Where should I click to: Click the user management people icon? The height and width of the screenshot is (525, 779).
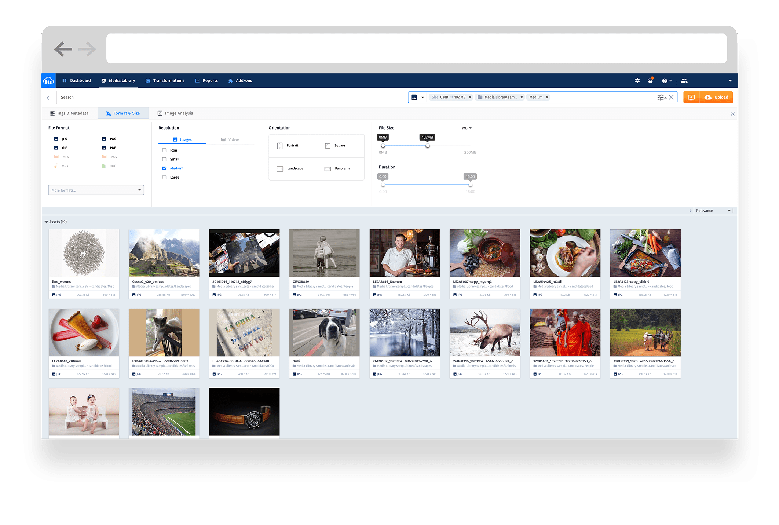pos(684,80)
